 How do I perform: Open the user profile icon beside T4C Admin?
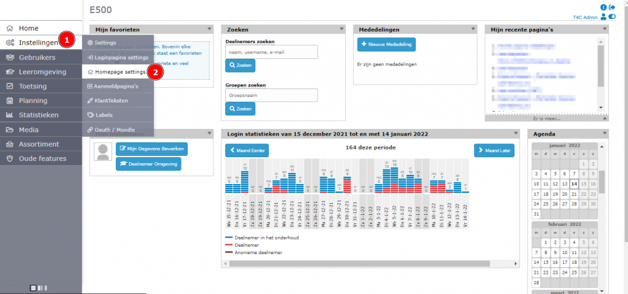click(603, 18)
